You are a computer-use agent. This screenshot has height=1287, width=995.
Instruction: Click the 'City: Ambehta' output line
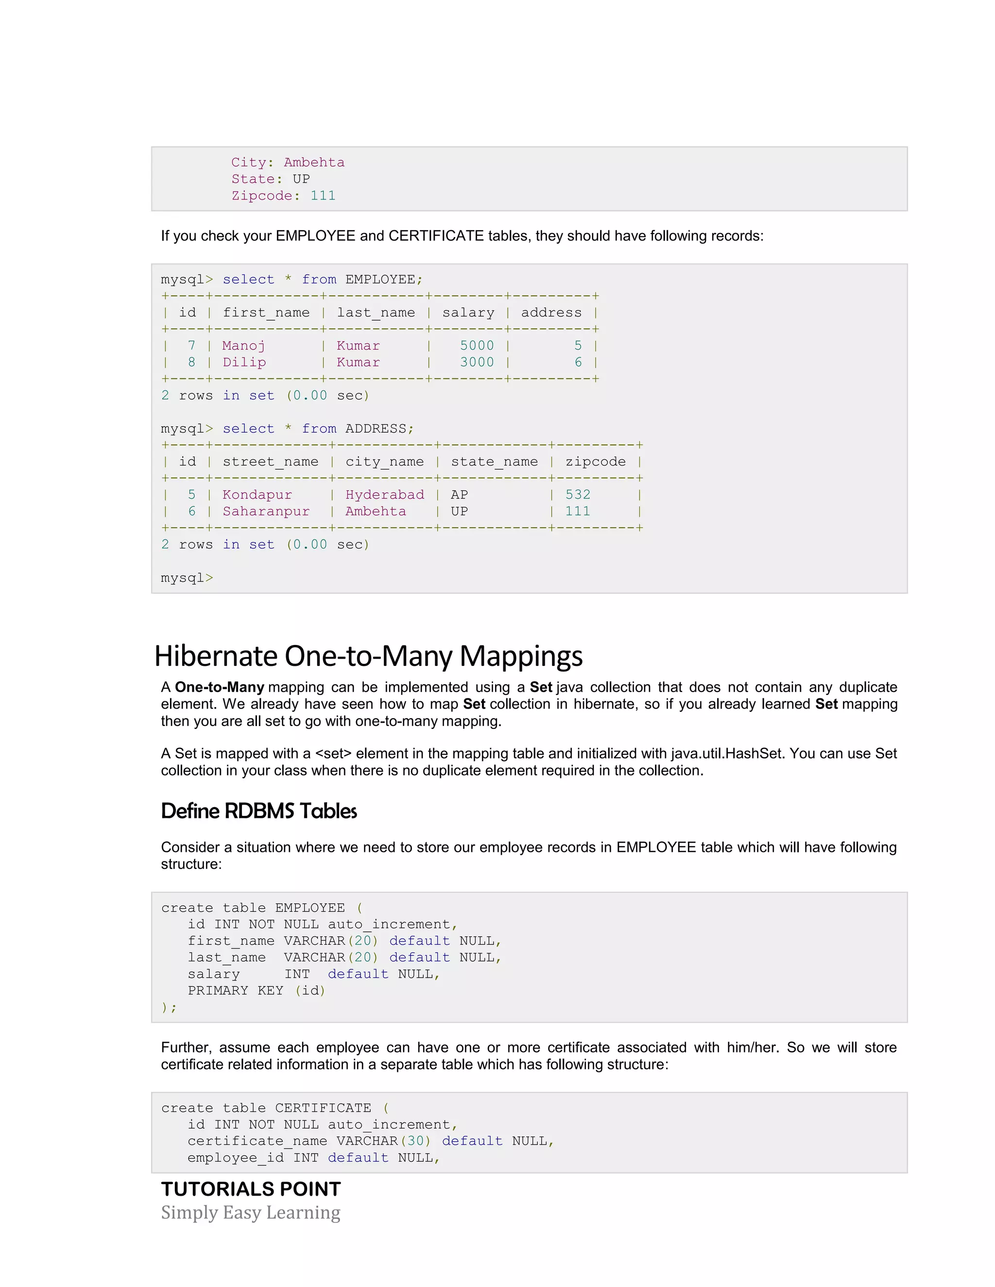[x=288, y=163]
